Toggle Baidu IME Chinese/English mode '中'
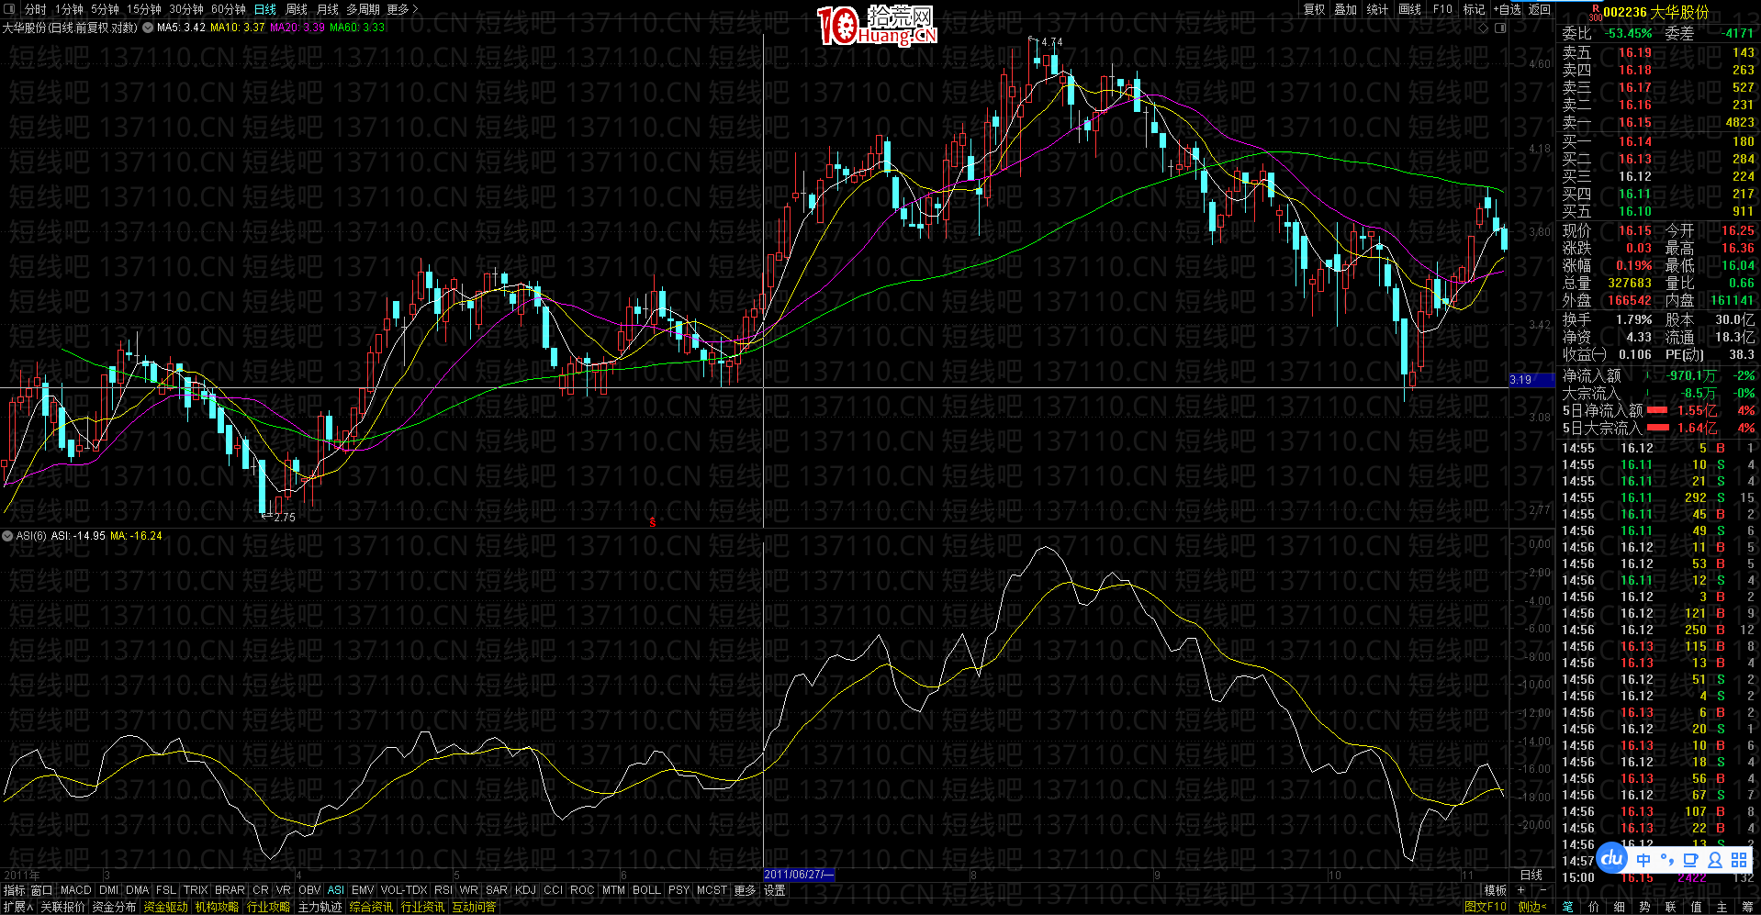This screenshot has height=915, width=1761. (x=1643, y=860)
